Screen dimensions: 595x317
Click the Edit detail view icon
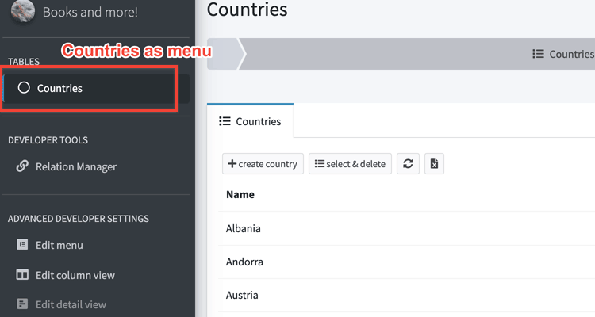22,304
